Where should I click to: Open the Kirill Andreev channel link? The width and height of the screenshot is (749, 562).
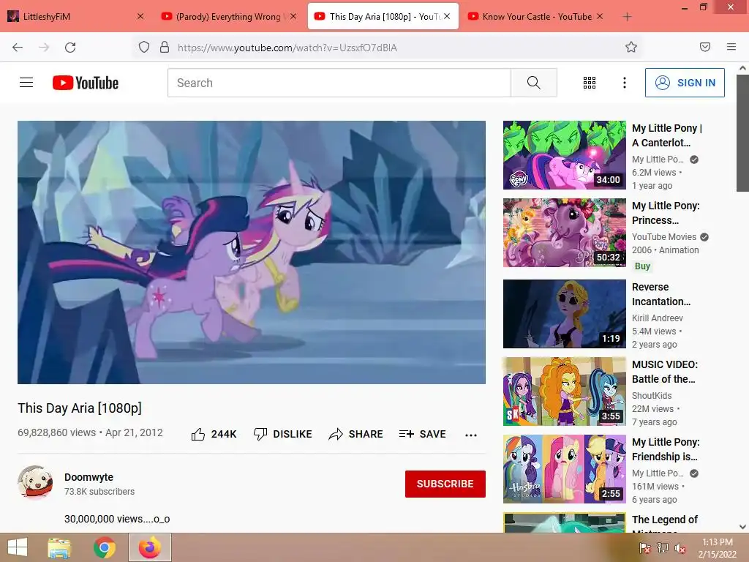tap(658, 318)
